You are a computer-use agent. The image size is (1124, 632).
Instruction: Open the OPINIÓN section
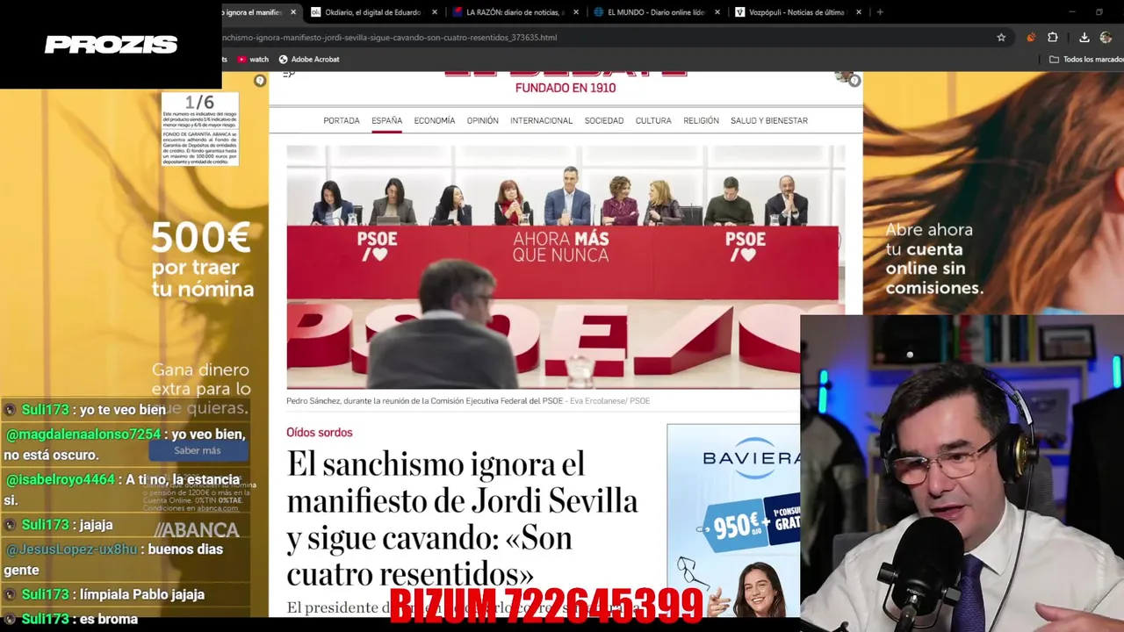(482, 121)
